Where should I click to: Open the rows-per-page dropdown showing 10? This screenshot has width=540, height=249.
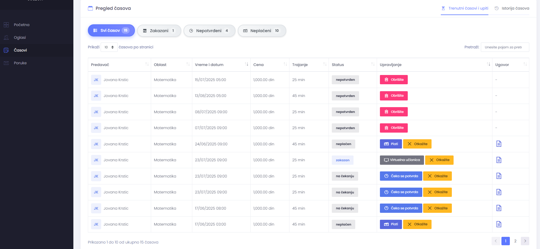(109, 47)
